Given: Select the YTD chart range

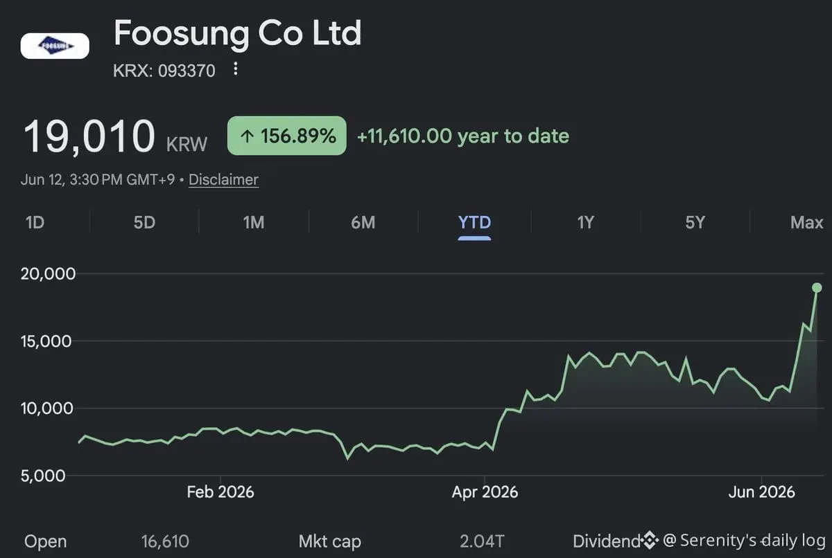Looking at the screenshot, I should (x=475, y=222).
